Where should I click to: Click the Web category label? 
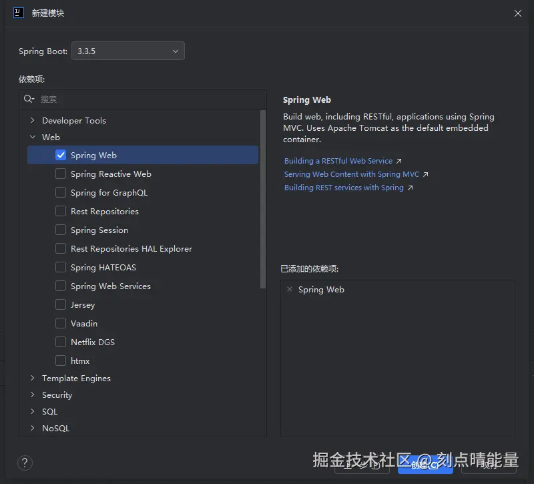[x=51, y=138]
